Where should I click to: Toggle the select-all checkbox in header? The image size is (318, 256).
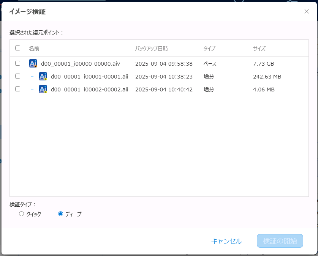point(17,48)
